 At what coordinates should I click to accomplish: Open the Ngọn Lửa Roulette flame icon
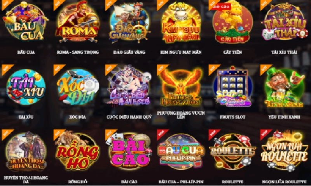pos(284,151)
